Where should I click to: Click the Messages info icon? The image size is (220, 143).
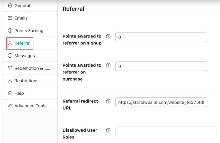(x=10, y=56)
